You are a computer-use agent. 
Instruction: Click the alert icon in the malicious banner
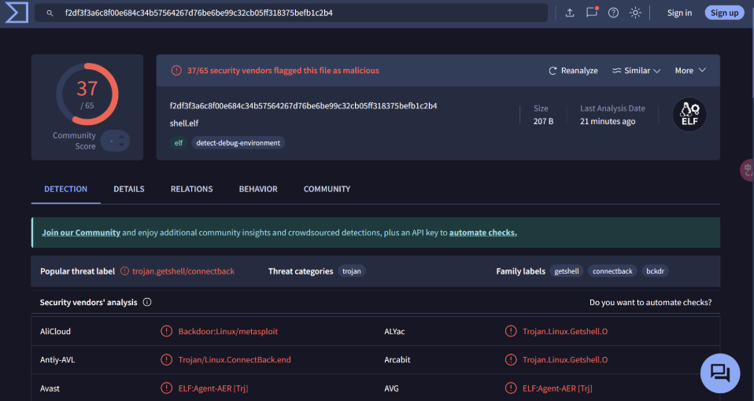176,71
